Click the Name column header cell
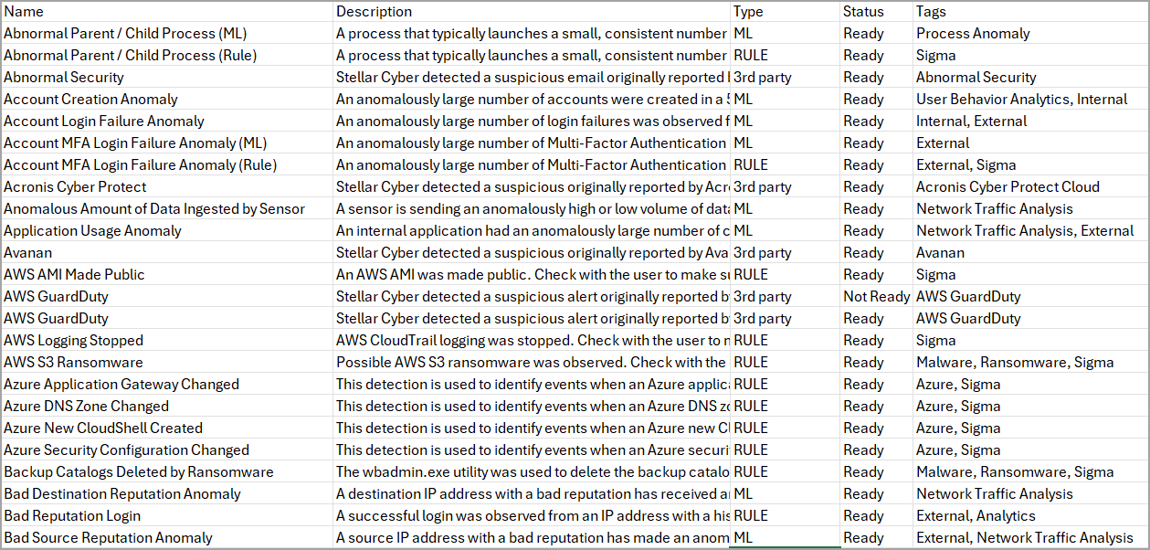Screen dimensions: 1150x550 166,12
